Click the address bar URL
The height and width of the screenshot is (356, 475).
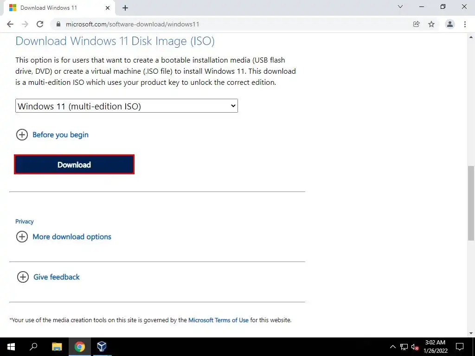coord(132,24)
